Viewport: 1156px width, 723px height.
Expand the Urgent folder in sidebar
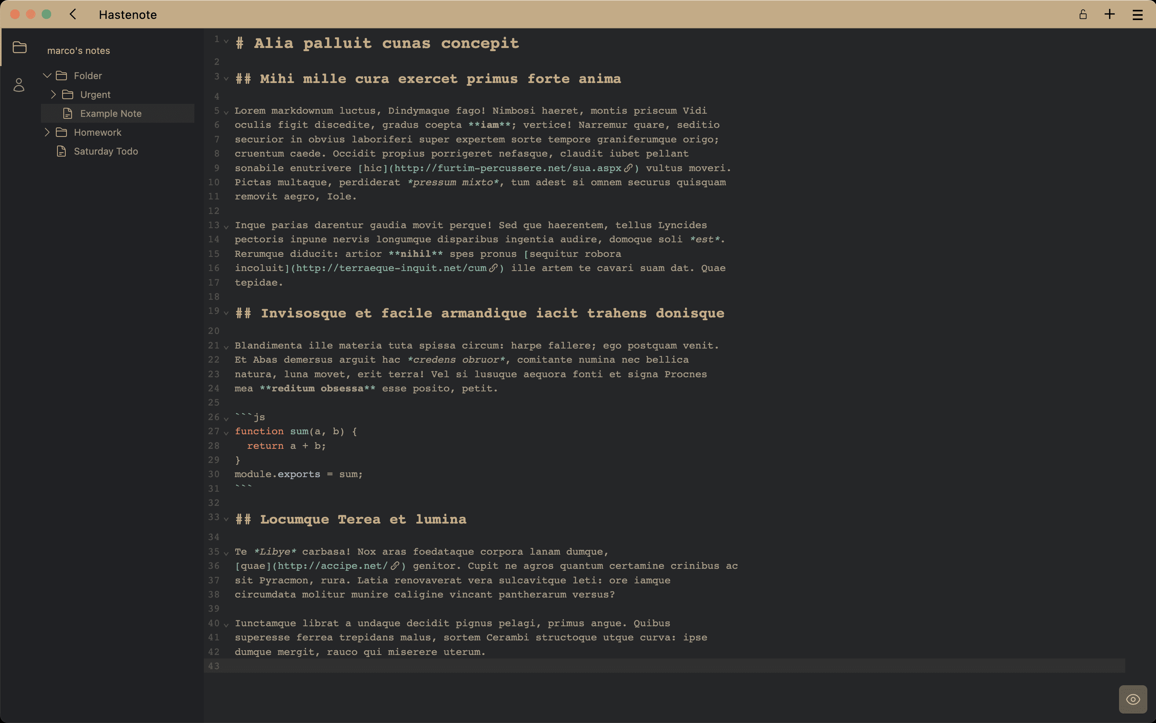tap(53, 94)
